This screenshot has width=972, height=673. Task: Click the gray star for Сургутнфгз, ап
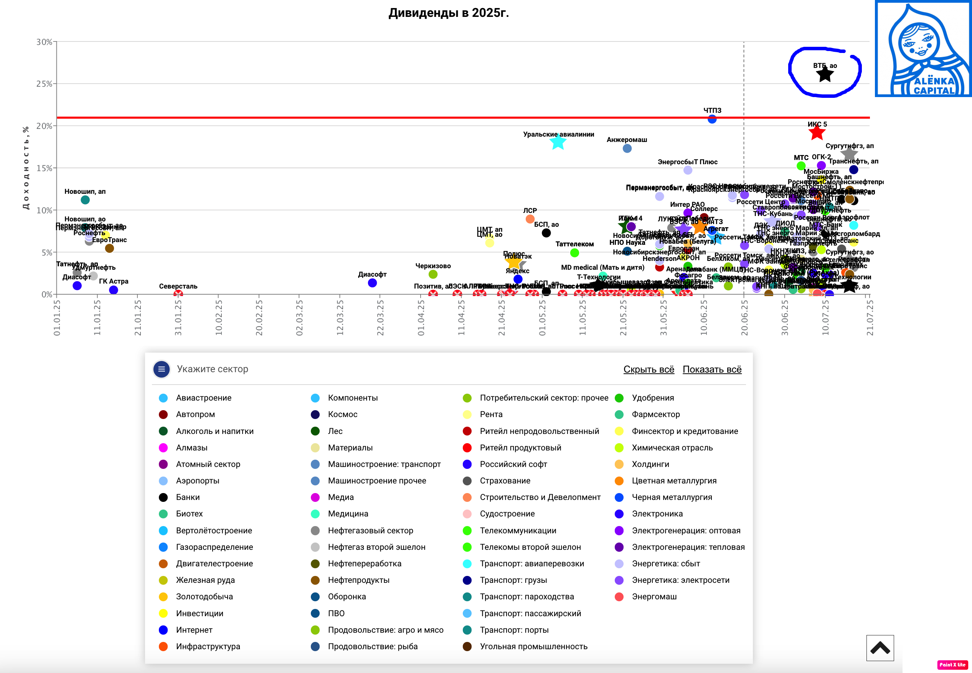point(849,154)
